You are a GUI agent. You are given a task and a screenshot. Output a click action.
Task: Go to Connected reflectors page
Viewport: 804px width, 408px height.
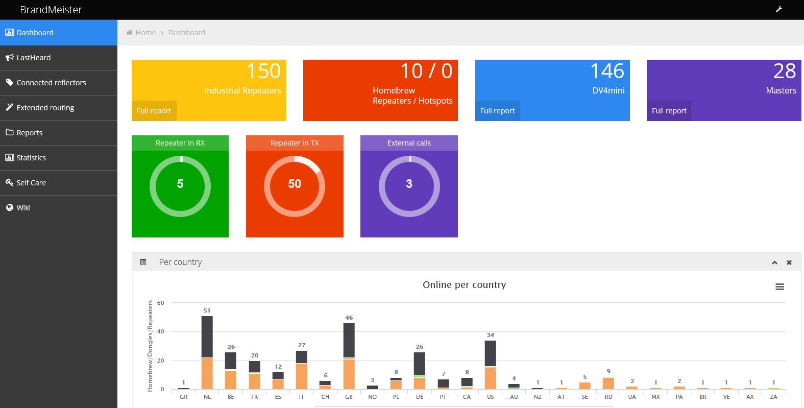(59, 83)
